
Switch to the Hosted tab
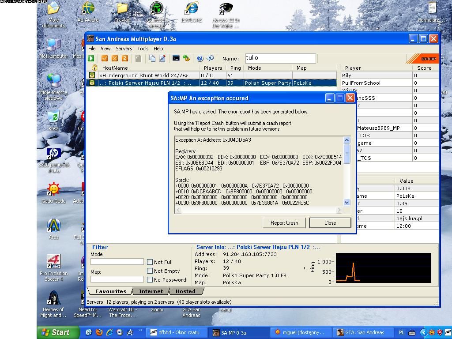(185, 291)
